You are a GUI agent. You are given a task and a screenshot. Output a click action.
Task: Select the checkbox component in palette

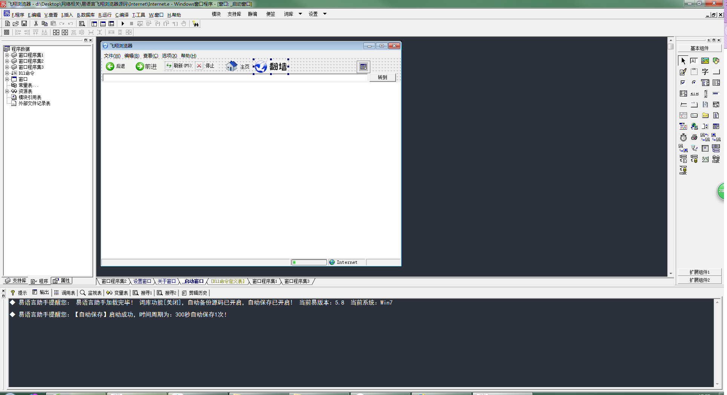[x=683, y=83]
